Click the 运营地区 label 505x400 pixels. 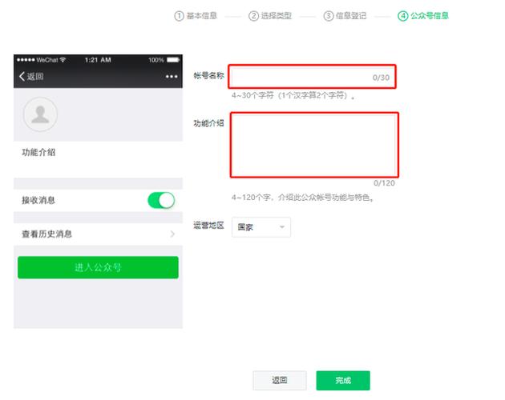pyautogui.click(x=208, y=226)
